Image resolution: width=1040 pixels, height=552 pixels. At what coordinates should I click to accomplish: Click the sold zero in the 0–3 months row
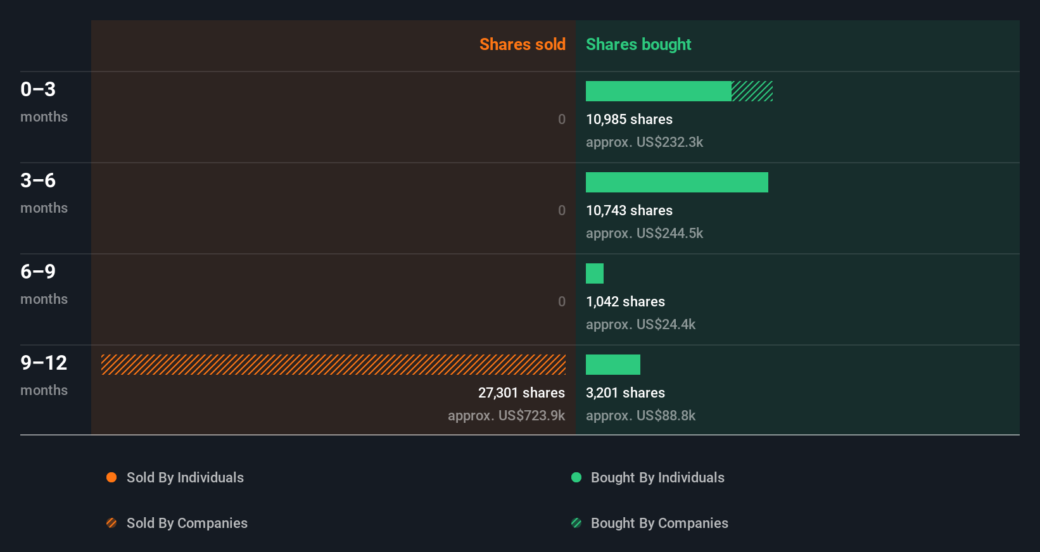562,119
